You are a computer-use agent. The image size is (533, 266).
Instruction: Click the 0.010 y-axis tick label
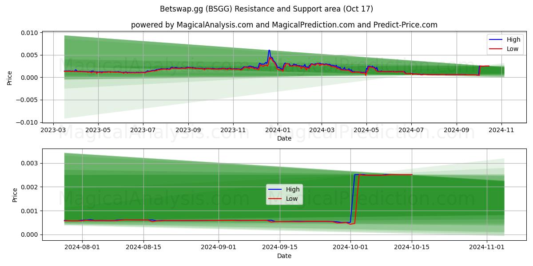click(30, 33)
